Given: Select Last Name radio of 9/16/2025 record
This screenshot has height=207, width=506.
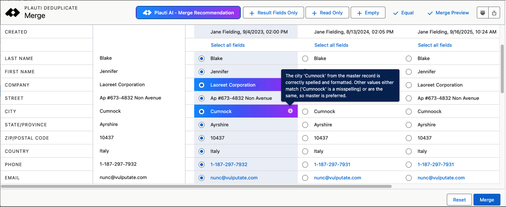Looking at the screenshot, I should click(409, 58).
